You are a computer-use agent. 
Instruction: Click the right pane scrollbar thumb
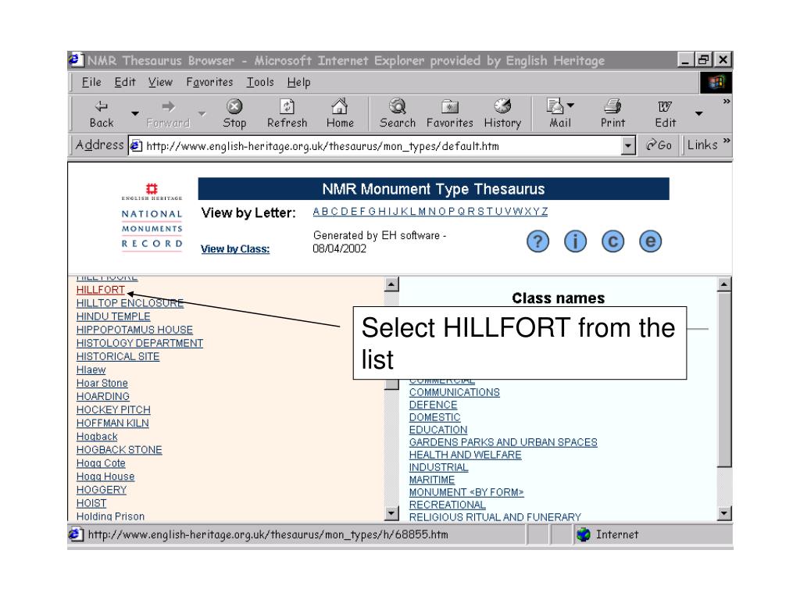724,379
